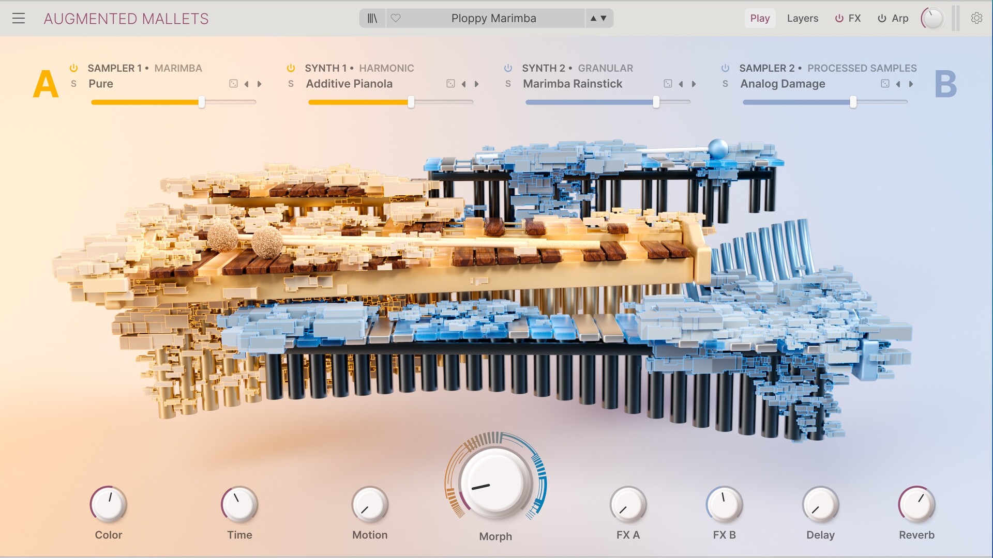Image resolution: width=993 pixels, height=558 pixels.
Task: Solo the Synth 1 layer
Action: [x=291, y=84]
